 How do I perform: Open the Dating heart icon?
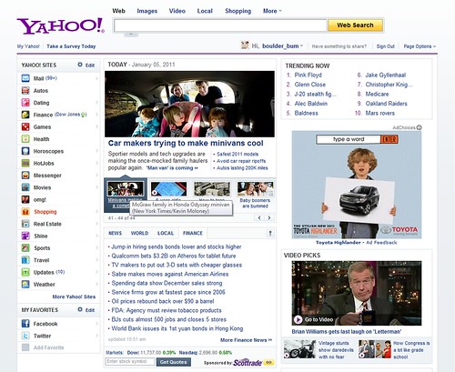click(25, 103)
